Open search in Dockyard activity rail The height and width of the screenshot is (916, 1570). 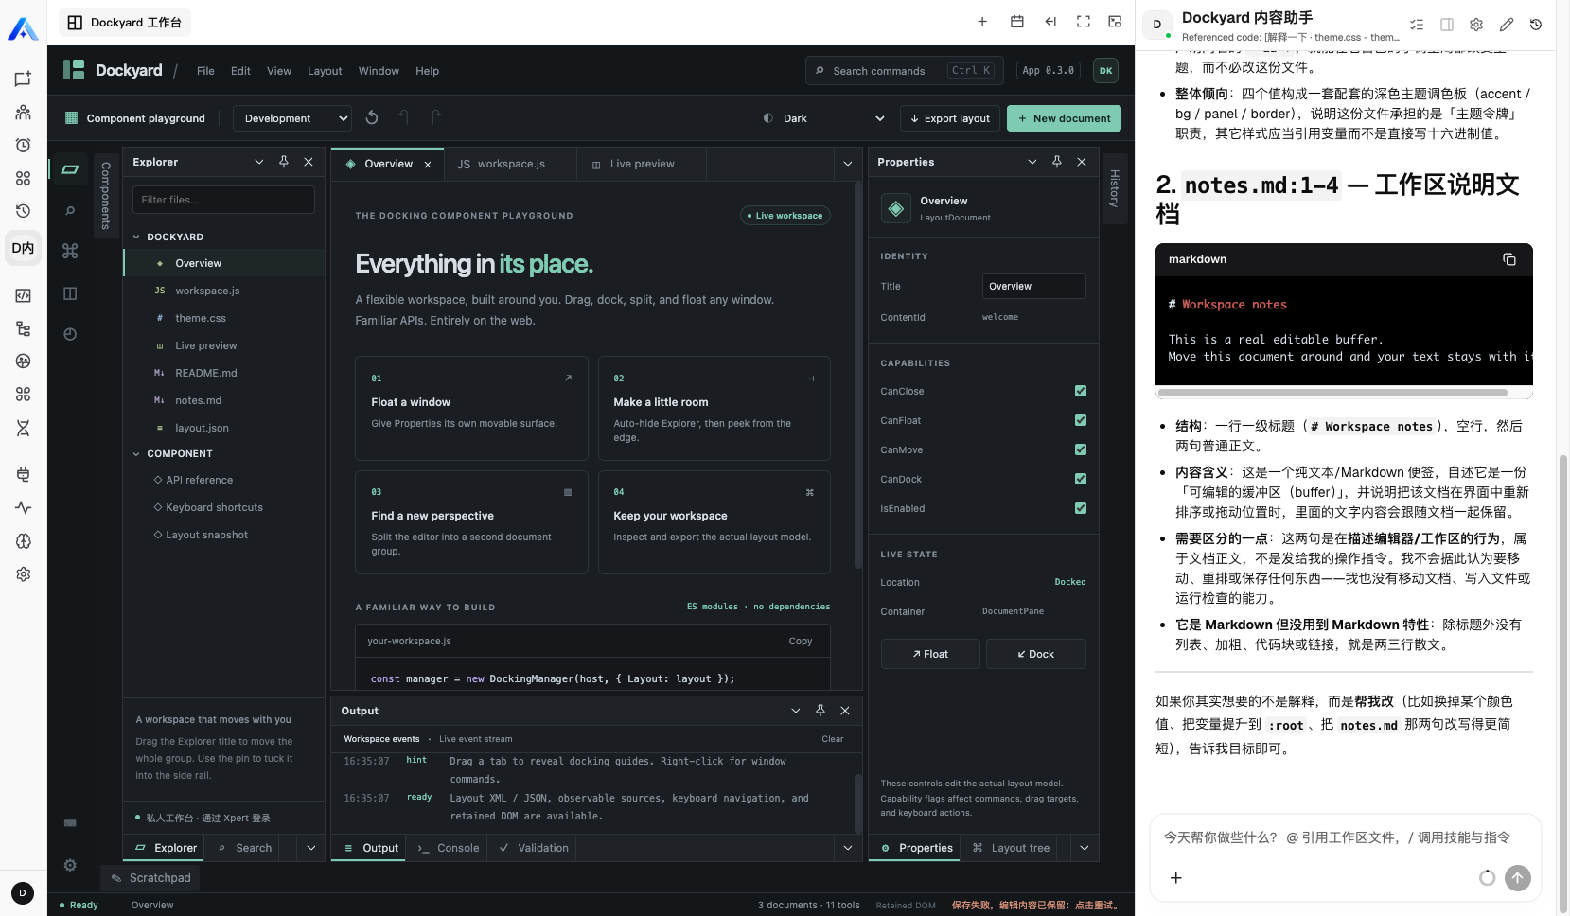[70, 211]
